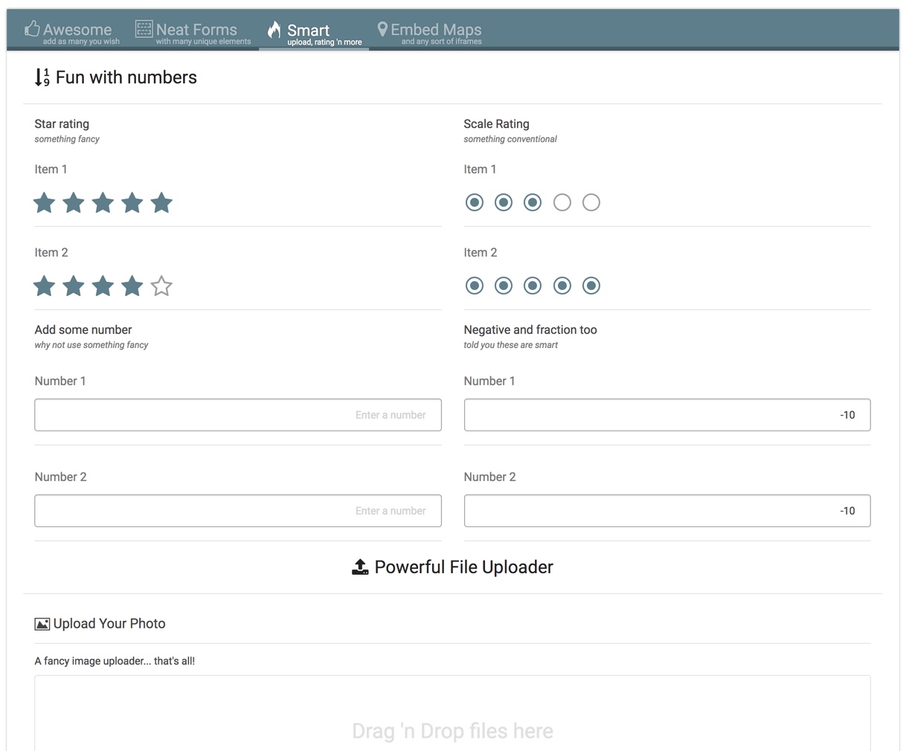Screen dimensions: 909x751
Task: Click the Number 2 'Enter a number' field
Action: (x=238, y=511)
